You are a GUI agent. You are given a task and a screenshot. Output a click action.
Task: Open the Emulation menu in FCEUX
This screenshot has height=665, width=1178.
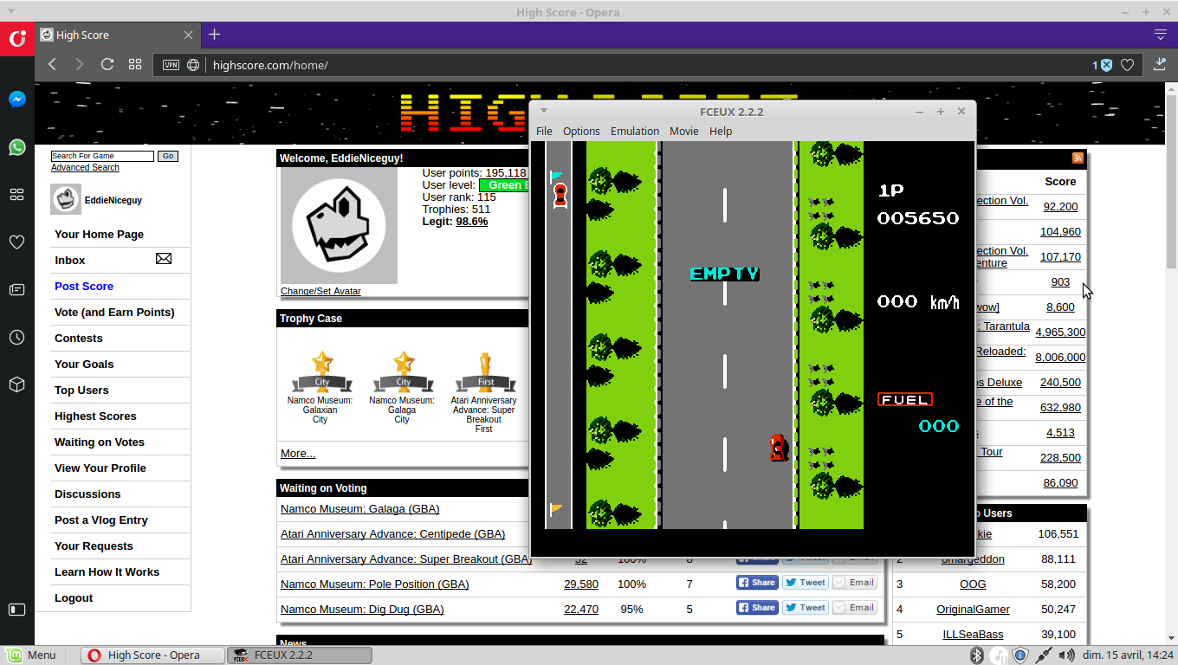coord(634,132)
